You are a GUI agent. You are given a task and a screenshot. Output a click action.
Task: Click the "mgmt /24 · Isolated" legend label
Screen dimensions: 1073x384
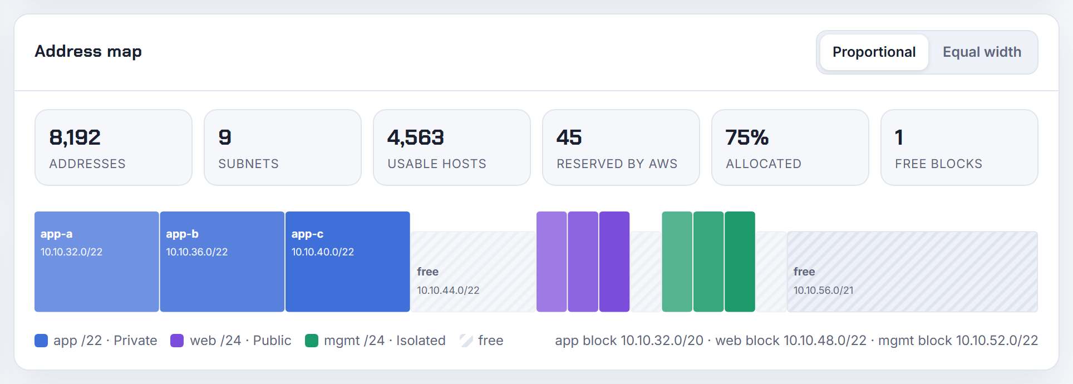coord(385,341)
